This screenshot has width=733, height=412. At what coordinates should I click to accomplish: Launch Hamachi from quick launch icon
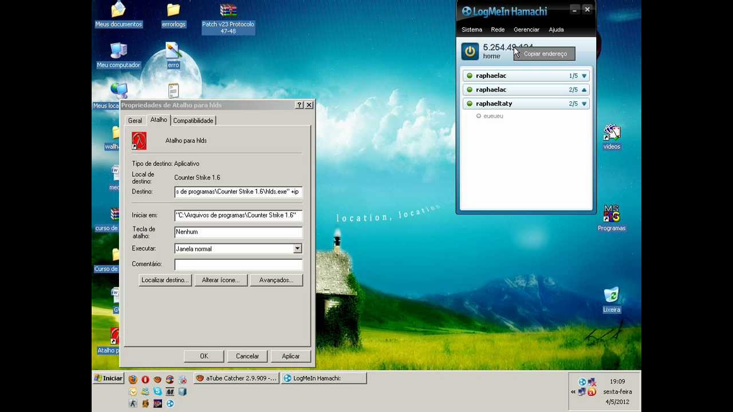pyautogui.click(x=170, y=403)
